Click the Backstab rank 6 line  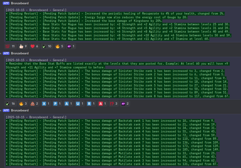coord(112,139)
